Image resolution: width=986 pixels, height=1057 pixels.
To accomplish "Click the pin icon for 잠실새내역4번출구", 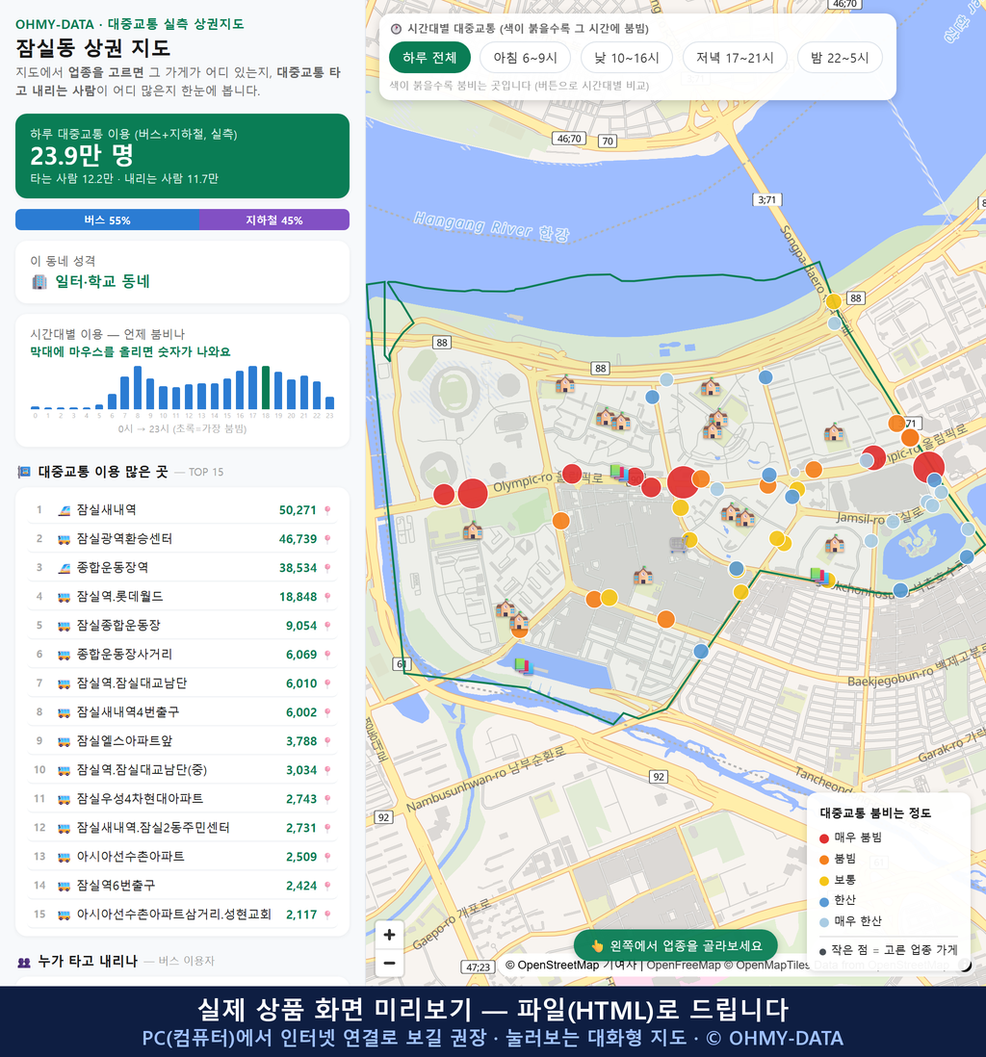I will (x=327, y=712).
